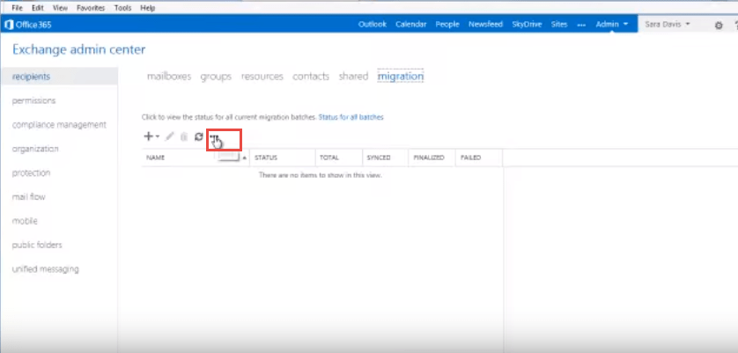Open unified messaging section in sidebar
This screenshot has height=353, width=738.
(46, 269)
